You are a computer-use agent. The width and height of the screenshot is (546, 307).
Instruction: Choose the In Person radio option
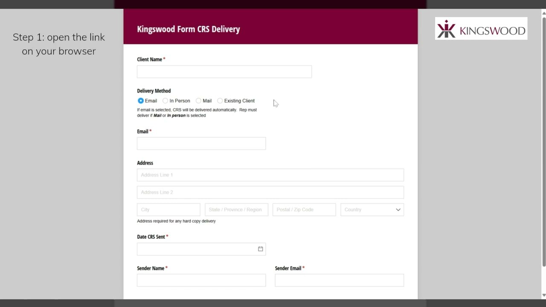(165, 101)
